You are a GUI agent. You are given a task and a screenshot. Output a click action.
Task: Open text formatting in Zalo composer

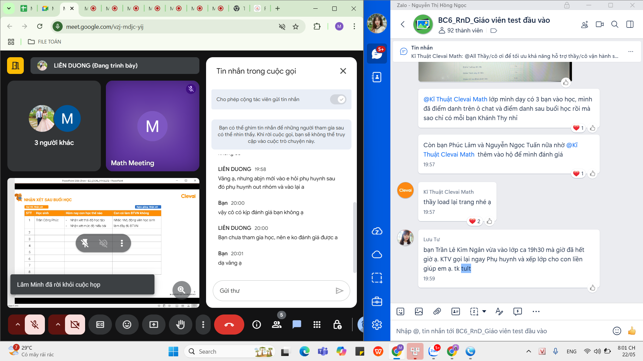tap(499, 311)
